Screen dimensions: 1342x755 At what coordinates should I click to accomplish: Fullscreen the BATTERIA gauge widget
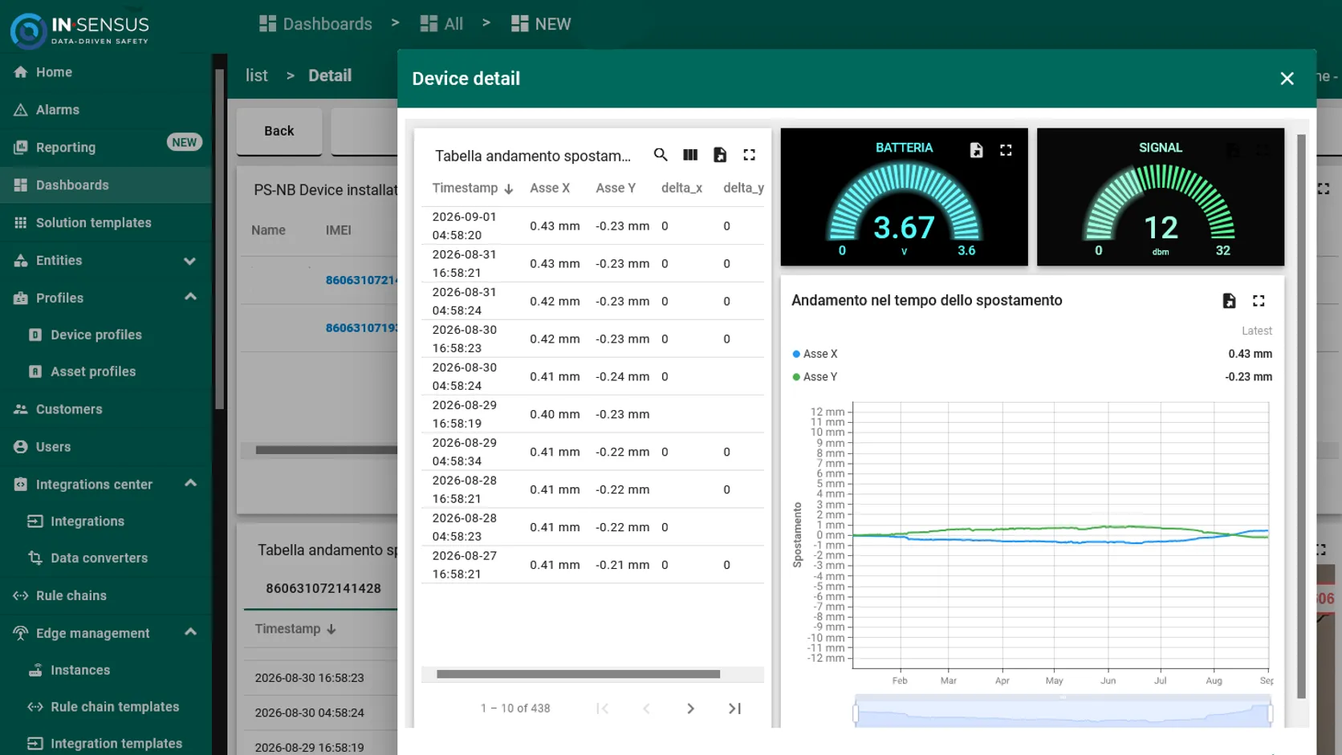(x=1006, y=150)
